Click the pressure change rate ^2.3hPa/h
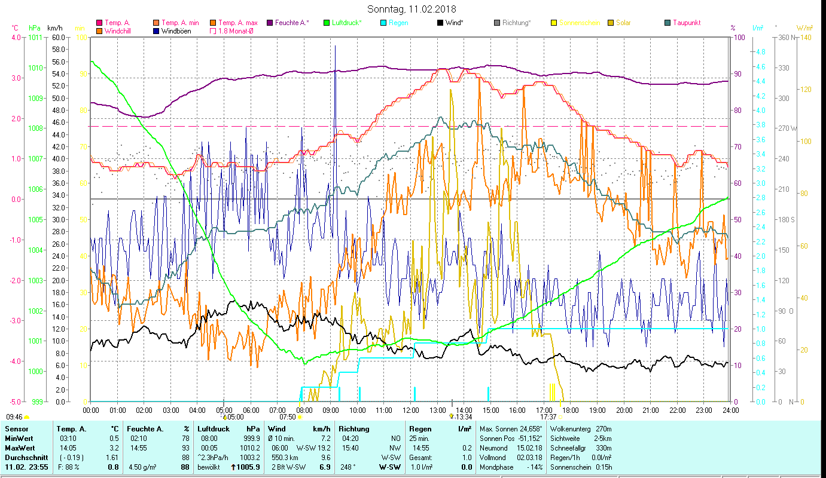 click(214, 458)
